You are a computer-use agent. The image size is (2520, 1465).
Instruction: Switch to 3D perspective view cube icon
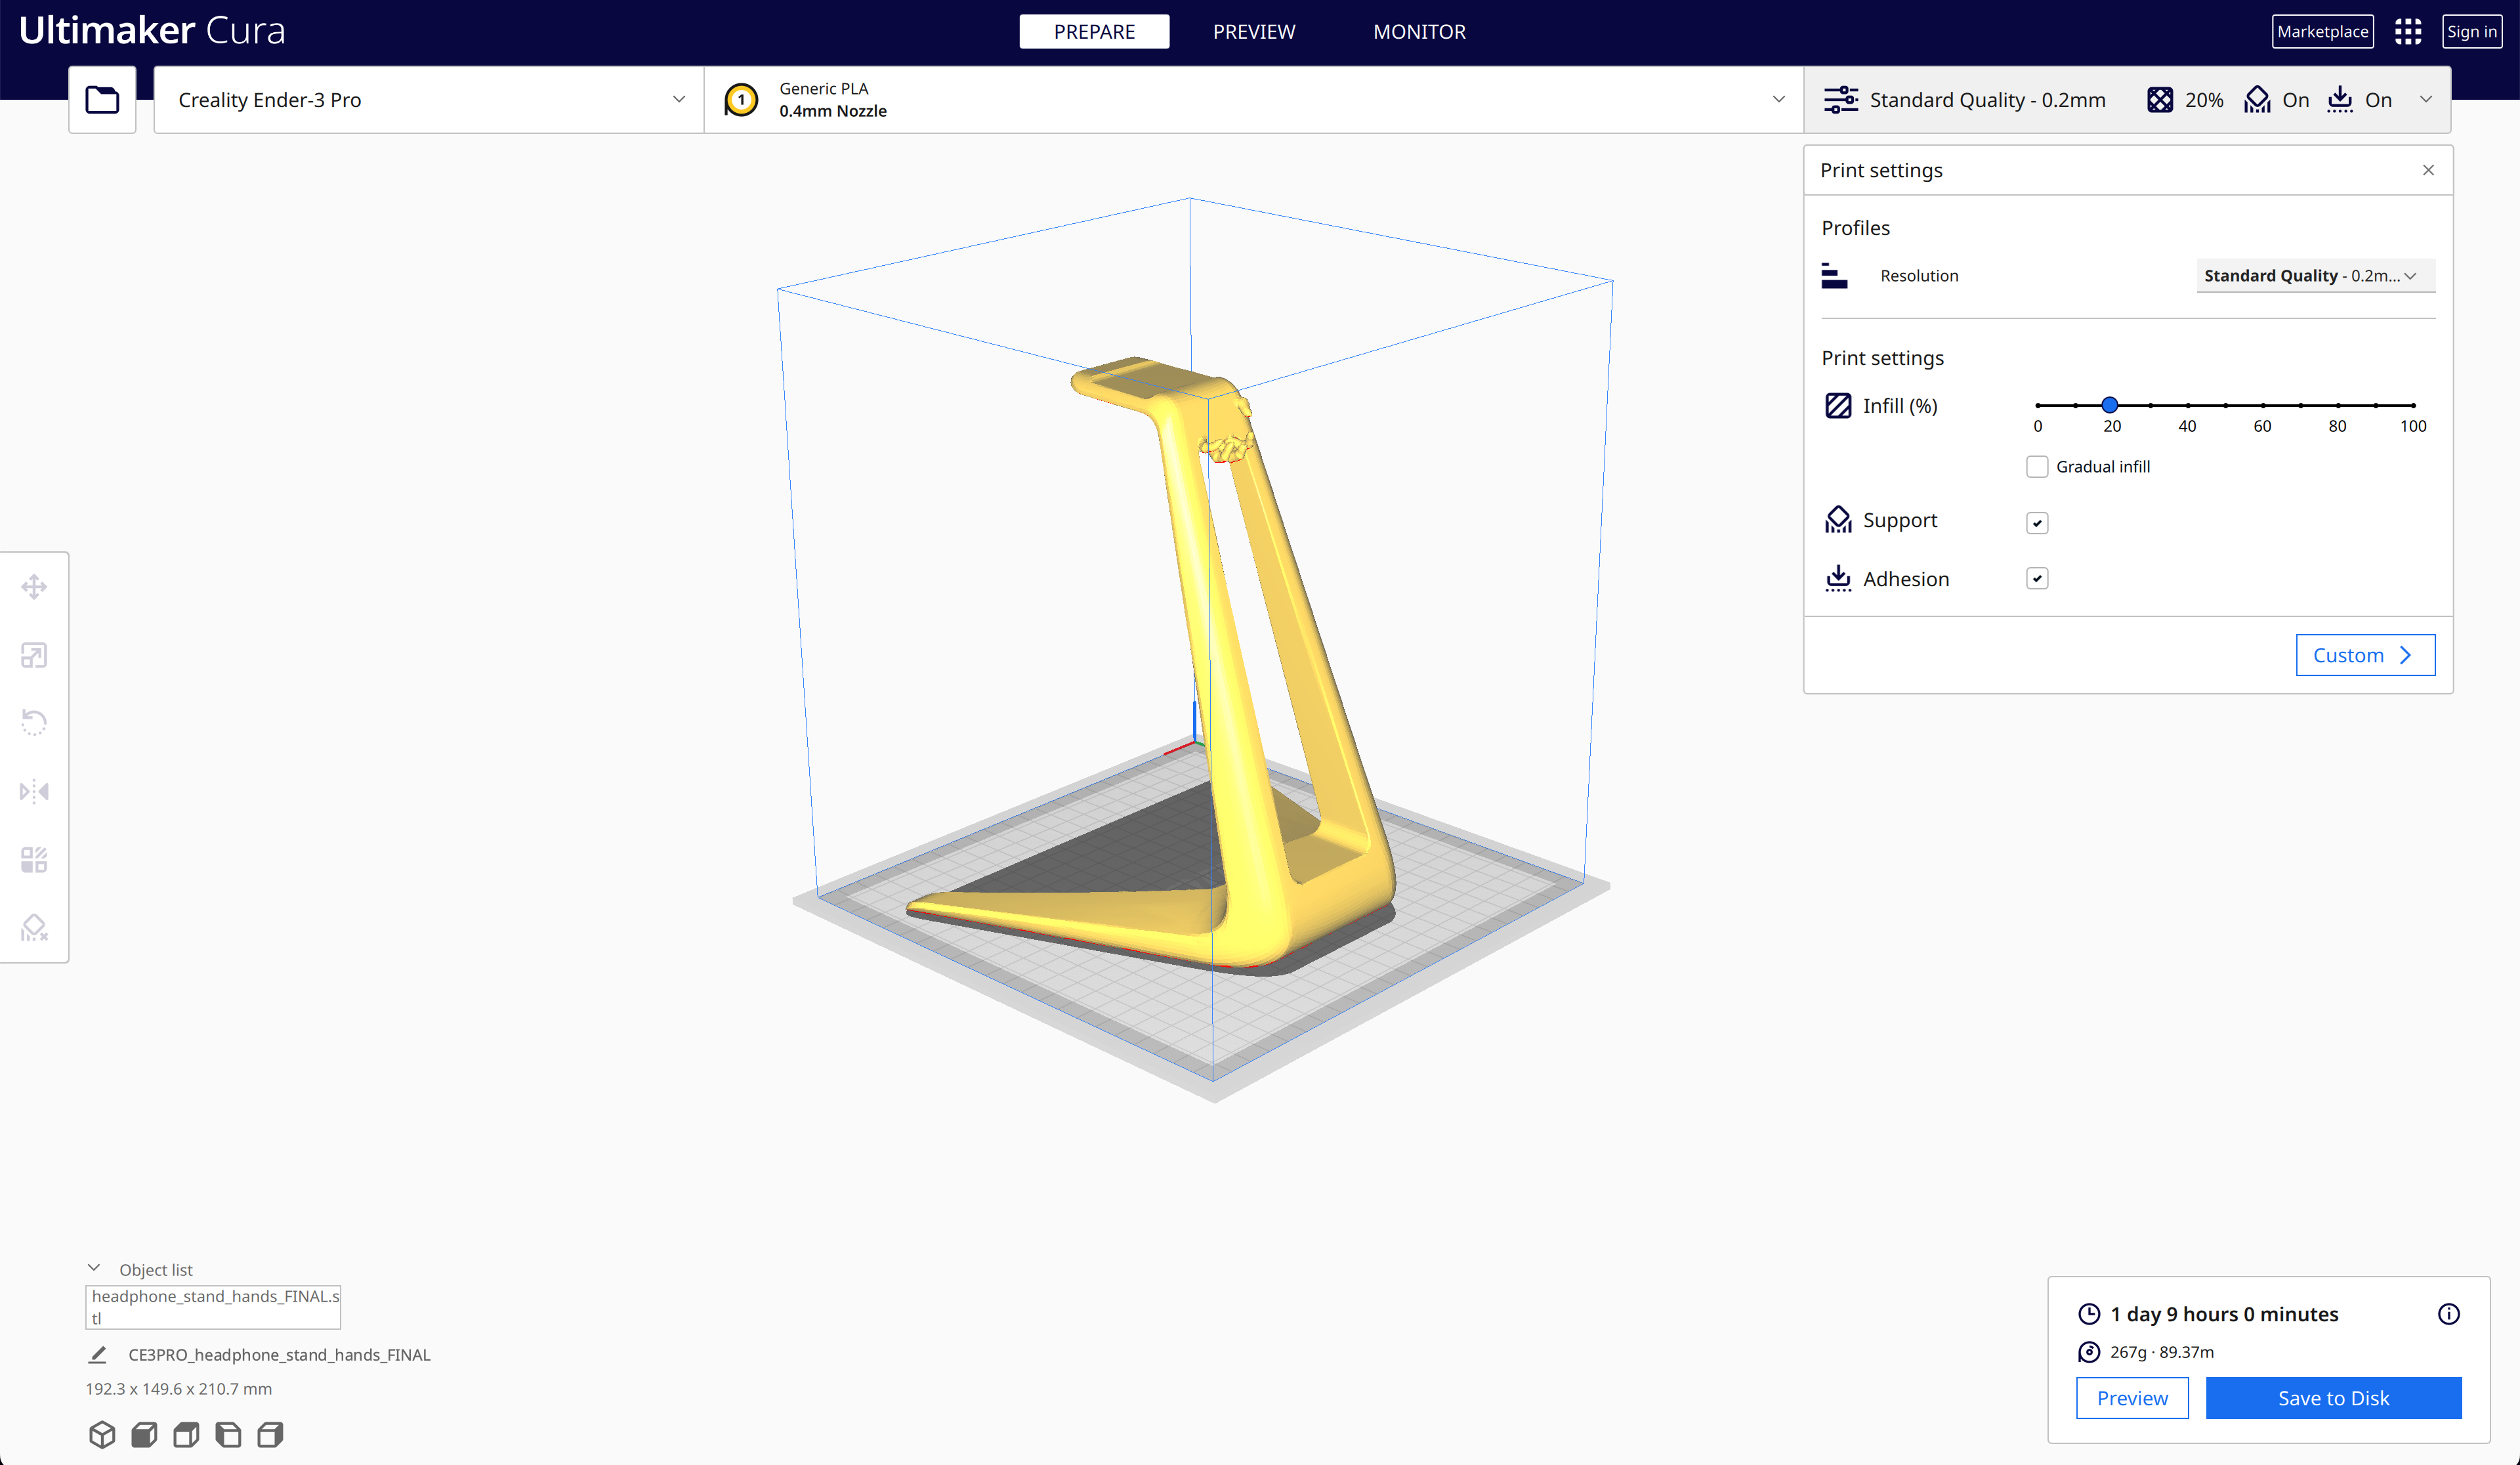pyautogui.click(x=102, y=1434)
